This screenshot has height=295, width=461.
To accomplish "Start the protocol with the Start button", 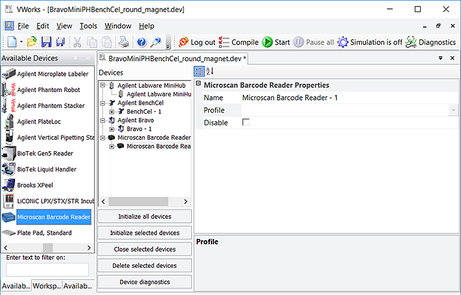I will (x=276, y=42).
